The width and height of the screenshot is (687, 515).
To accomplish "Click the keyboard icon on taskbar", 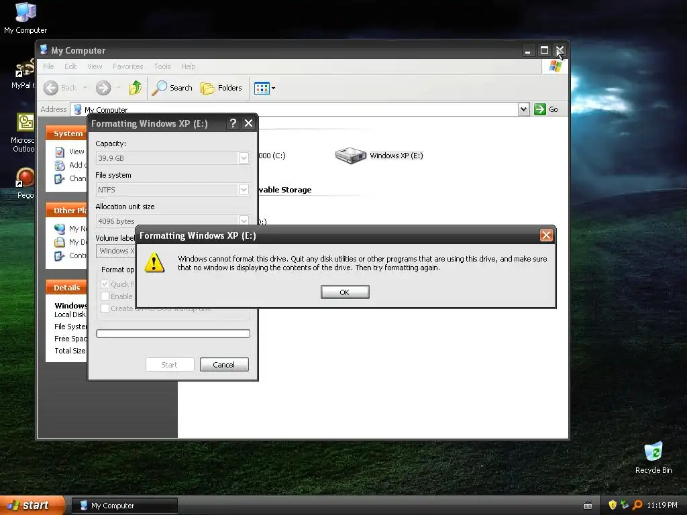I will [x=588, y=506].
